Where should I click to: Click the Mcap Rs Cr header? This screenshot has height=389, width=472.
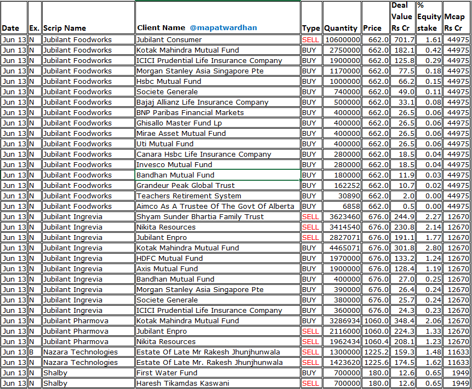(456, 18)
